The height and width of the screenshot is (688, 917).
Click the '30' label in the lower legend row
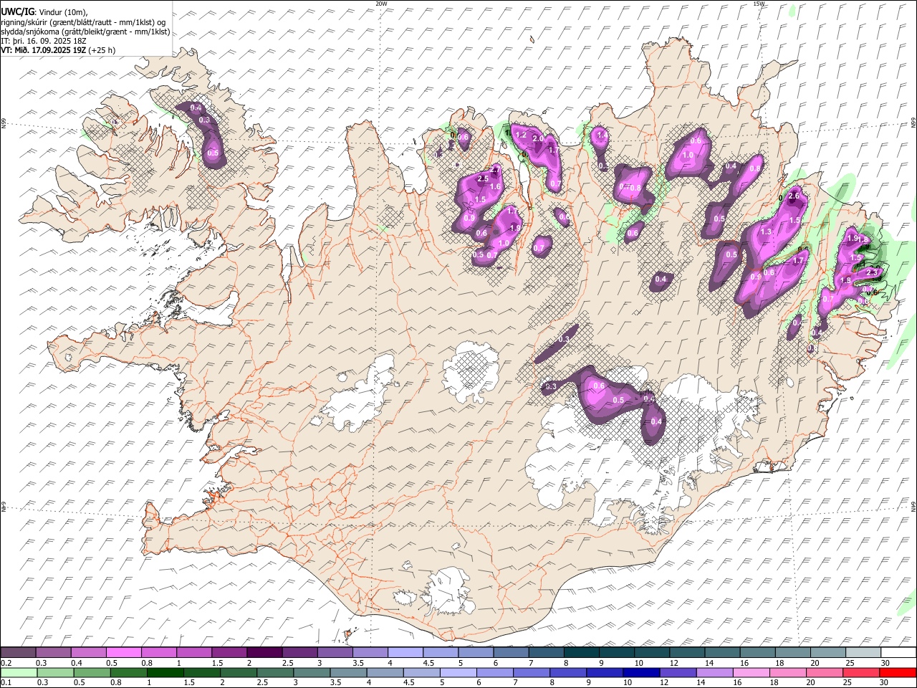click(x=885, y=683)
